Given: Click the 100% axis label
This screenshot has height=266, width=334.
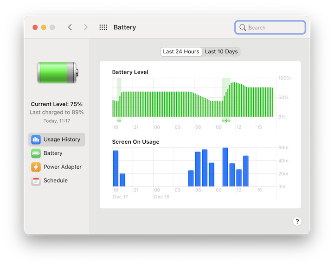Looking at the screenshot, I should point(284,78).
